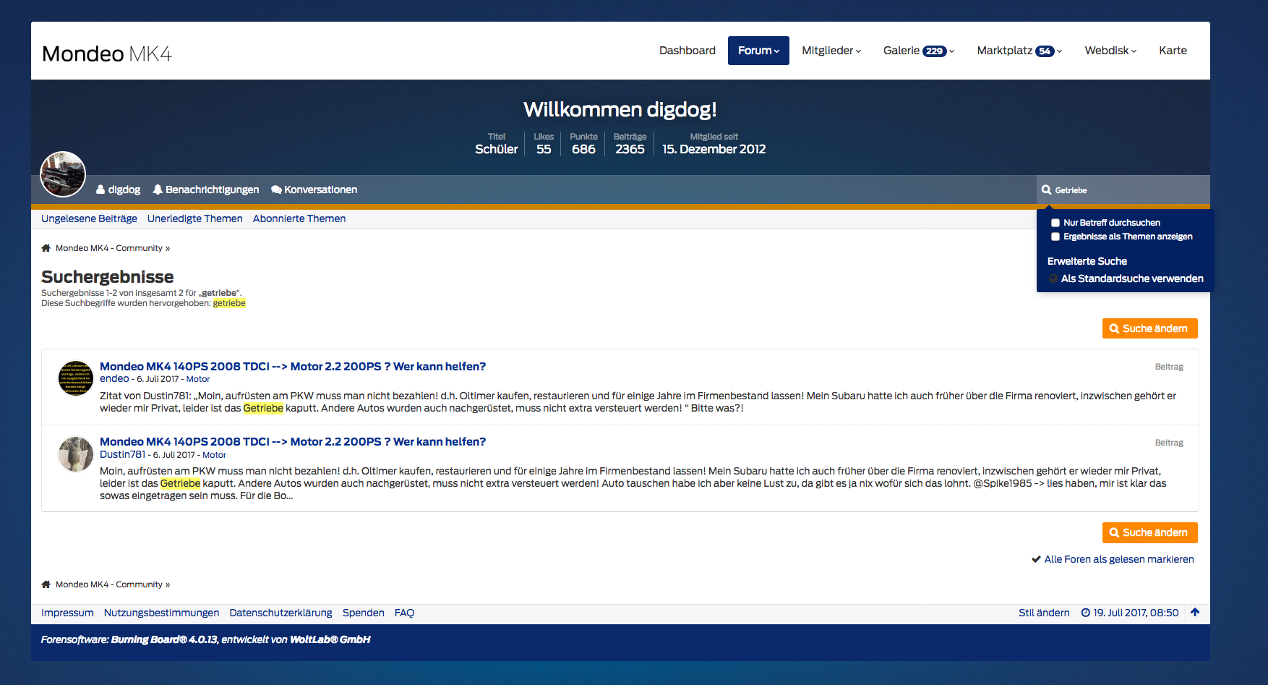Open the Galerie dropdown menu
1268x685 pixels.
tap(918, 51)
